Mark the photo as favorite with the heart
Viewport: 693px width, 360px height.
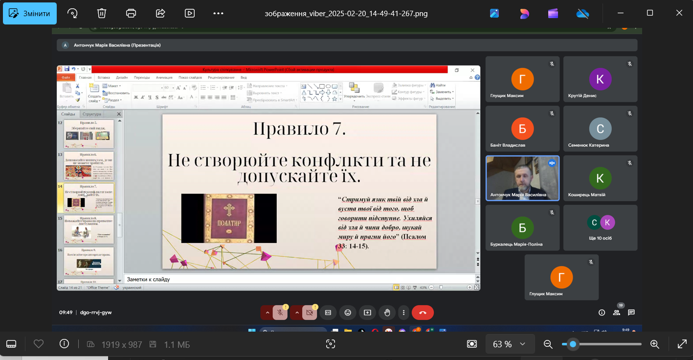39,344
